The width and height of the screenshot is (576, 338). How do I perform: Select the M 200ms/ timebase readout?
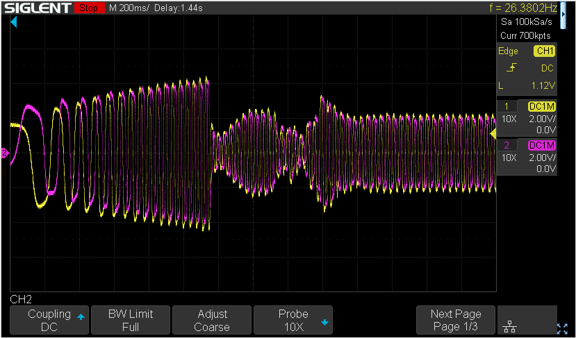(x=129, y=8)
